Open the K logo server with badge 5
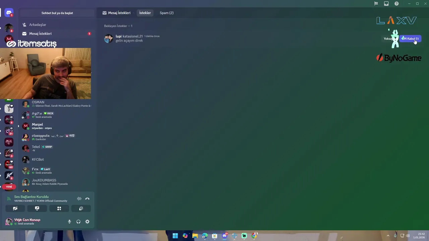429x241 pixels. coord(9,175)
